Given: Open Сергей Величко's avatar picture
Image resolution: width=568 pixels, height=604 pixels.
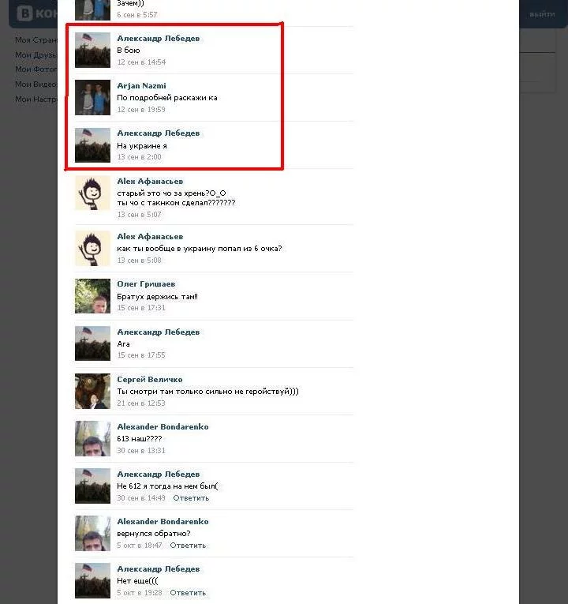Looking at the screenshot, I should (92, 391).
